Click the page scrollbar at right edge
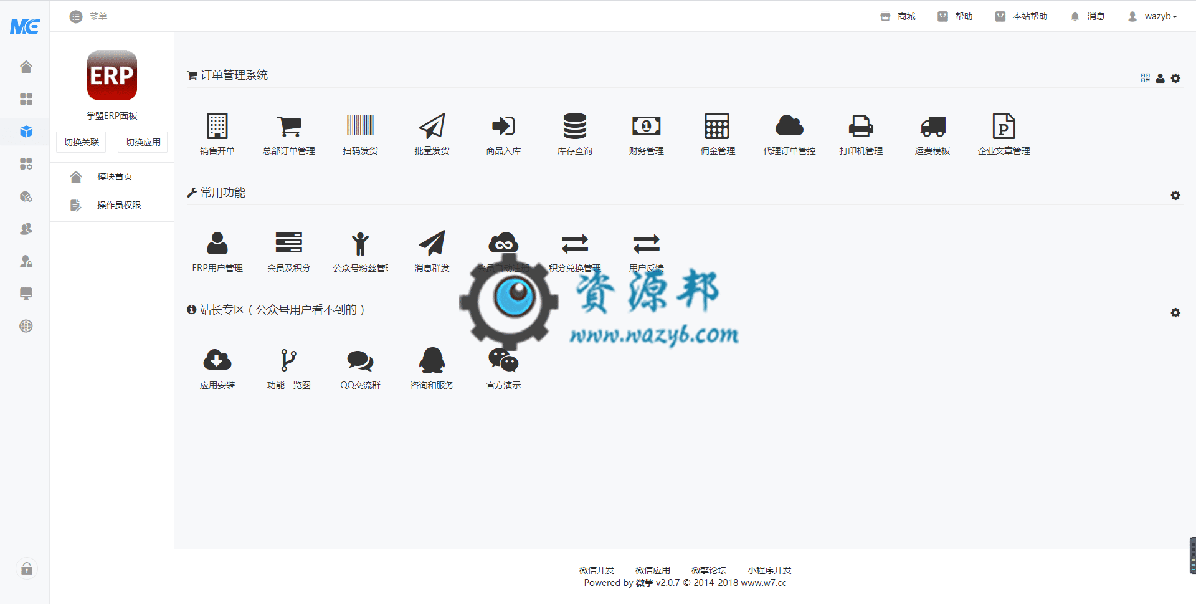 tap(1192, 555)
